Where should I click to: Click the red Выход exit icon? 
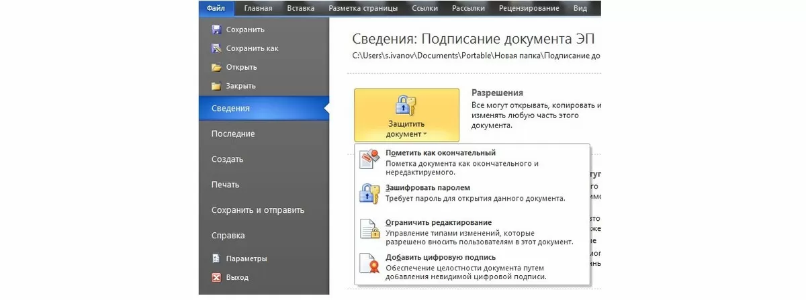click(216, 277)
